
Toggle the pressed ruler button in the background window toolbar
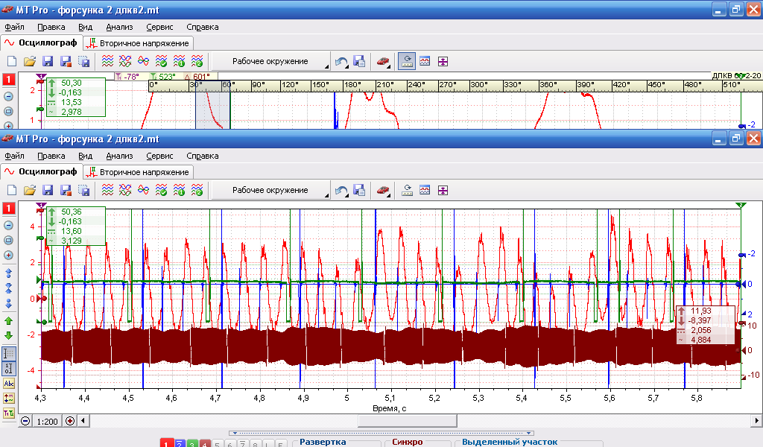[x=407, y=61]
